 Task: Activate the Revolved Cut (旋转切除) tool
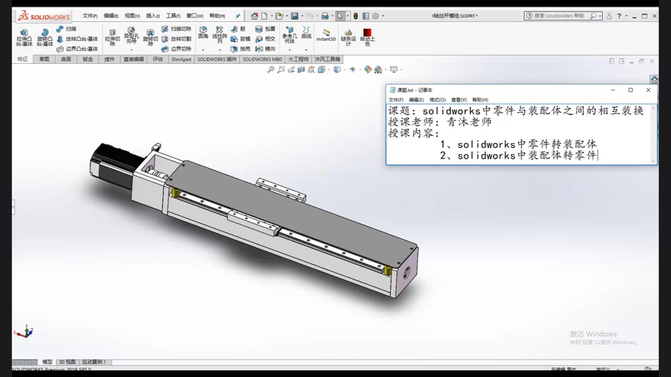coord(150,38)
